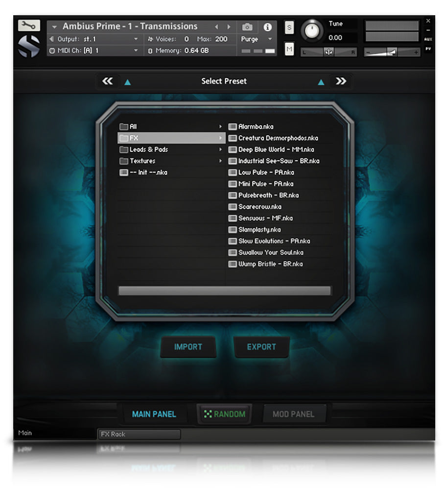Toggle the PV button at right edge
This screenshot has width=446, height=491.
(428, 49)
